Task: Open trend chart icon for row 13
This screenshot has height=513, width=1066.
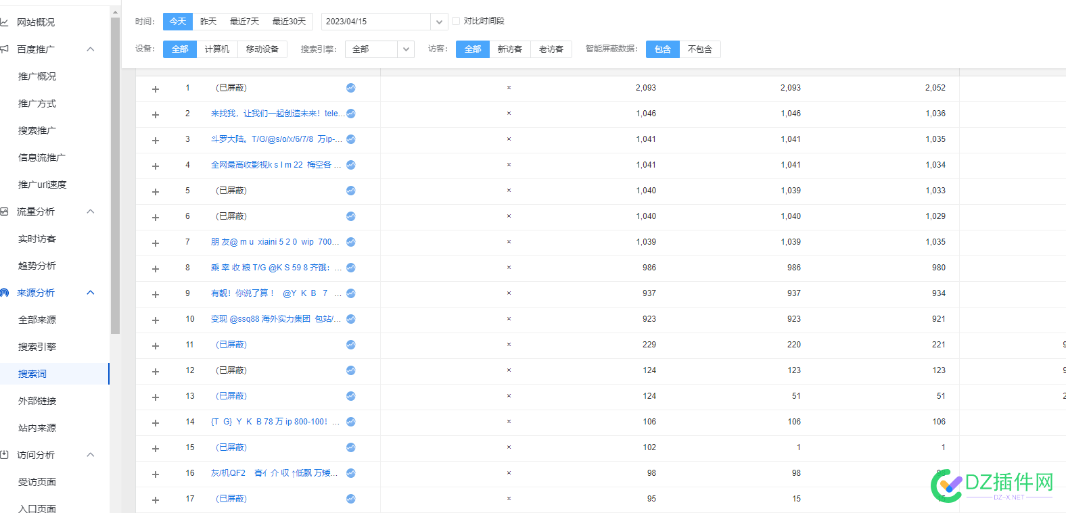Action: pos(351,396)
